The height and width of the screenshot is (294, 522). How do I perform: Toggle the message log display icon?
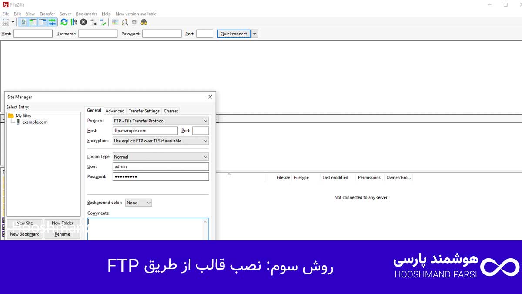click(x=23, y=22)
